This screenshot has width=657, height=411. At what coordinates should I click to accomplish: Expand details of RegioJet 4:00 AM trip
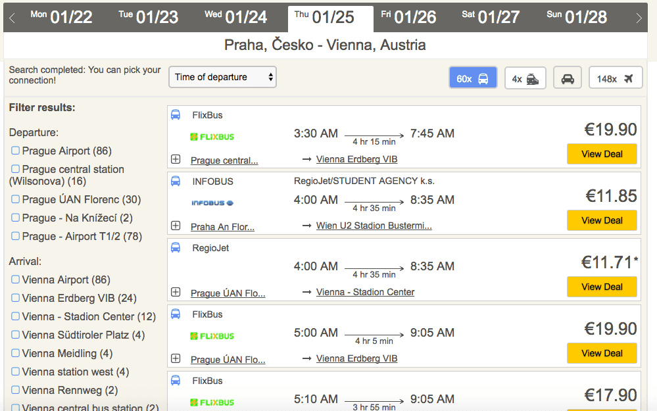(x=176, y=292)
